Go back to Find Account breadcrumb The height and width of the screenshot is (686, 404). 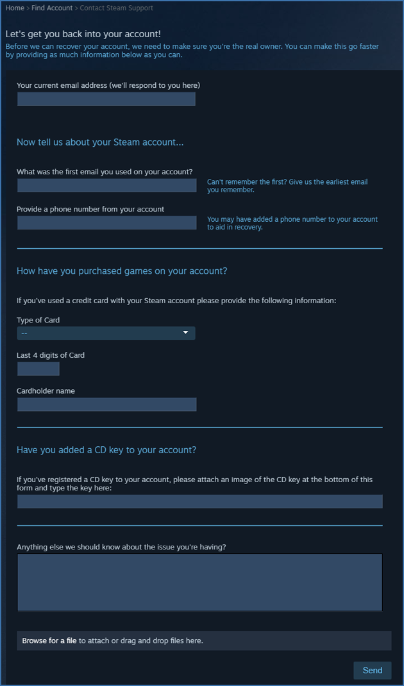[52, 8]
